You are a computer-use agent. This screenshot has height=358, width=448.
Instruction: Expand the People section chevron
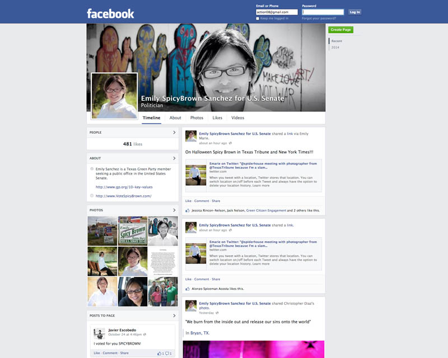click(x=174, y=133)
